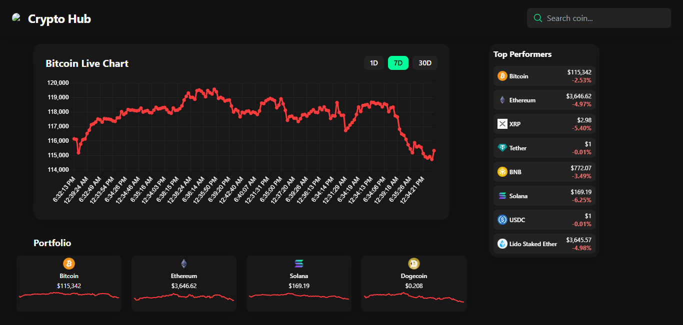Click Tether name in Top Performers
Screen dimensions: 683x325
click(518, 148)
